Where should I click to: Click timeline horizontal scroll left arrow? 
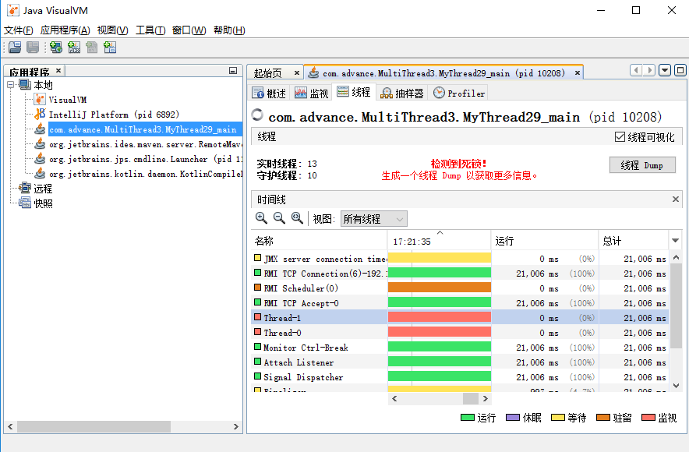click(394, 399)
